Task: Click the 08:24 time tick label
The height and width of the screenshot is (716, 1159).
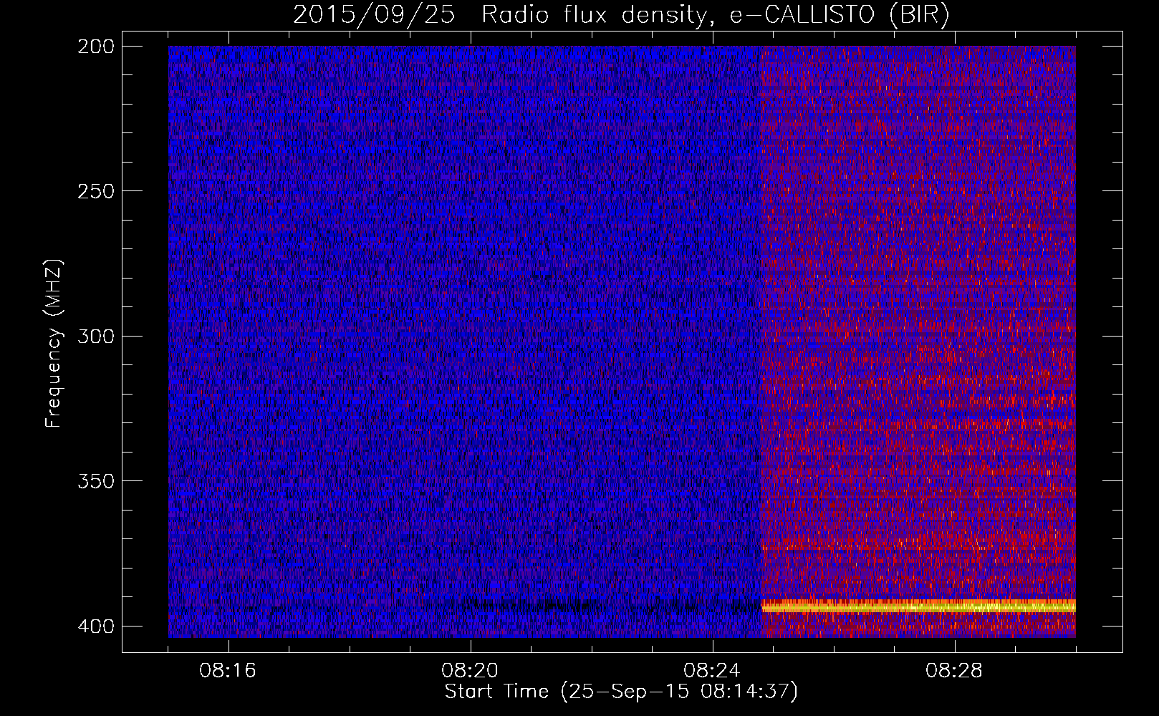Action: pyautogui.click(x=712, y=671)
